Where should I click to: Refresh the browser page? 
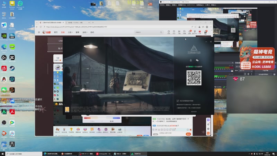(x=41, y=27)
